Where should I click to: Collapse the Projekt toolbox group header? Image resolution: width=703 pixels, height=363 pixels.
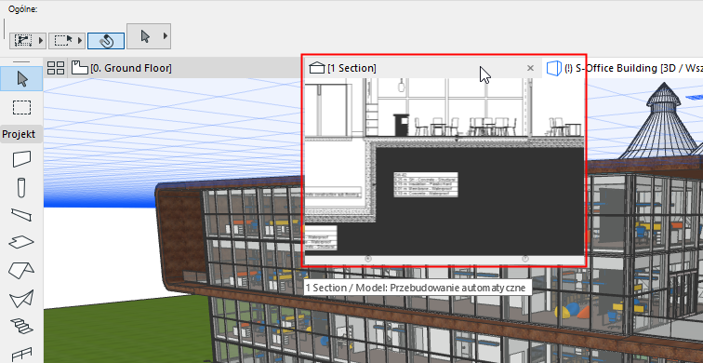pos(21,134)
